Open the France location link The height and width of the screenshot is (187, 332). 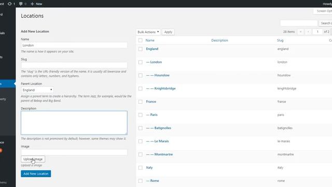151,102
